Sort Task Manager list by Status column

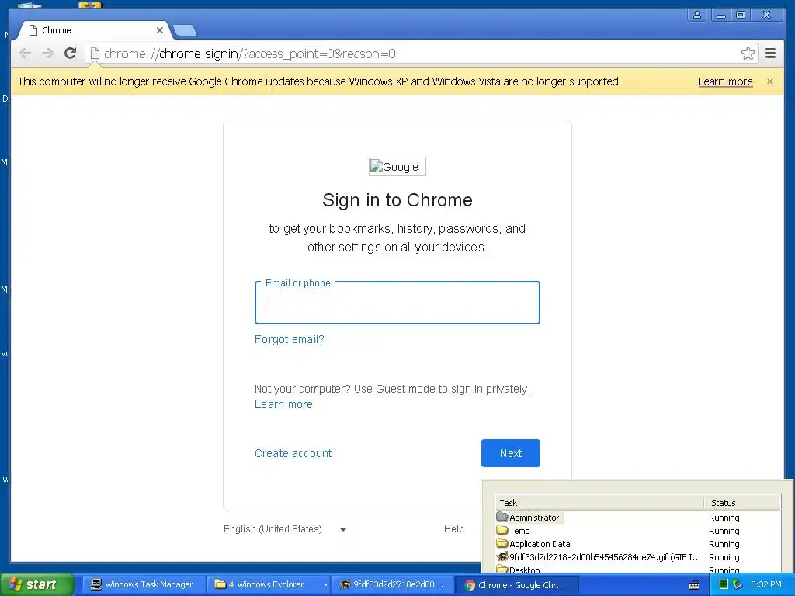coord(742,503)
